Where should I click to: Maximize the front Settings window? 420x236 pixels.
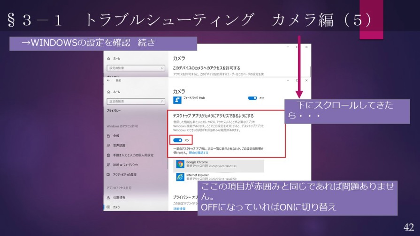click(x=297, y=80)
